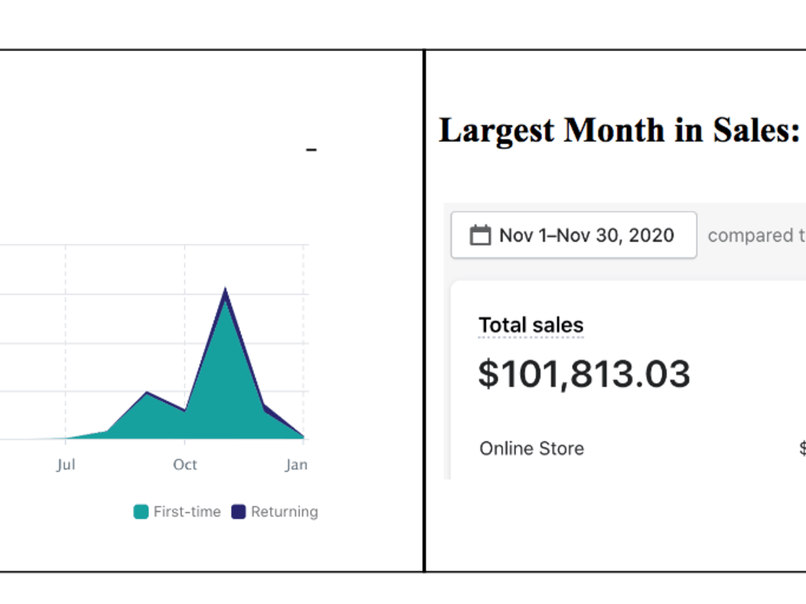Click the navy Returning legend swatch

coord(239,511)
